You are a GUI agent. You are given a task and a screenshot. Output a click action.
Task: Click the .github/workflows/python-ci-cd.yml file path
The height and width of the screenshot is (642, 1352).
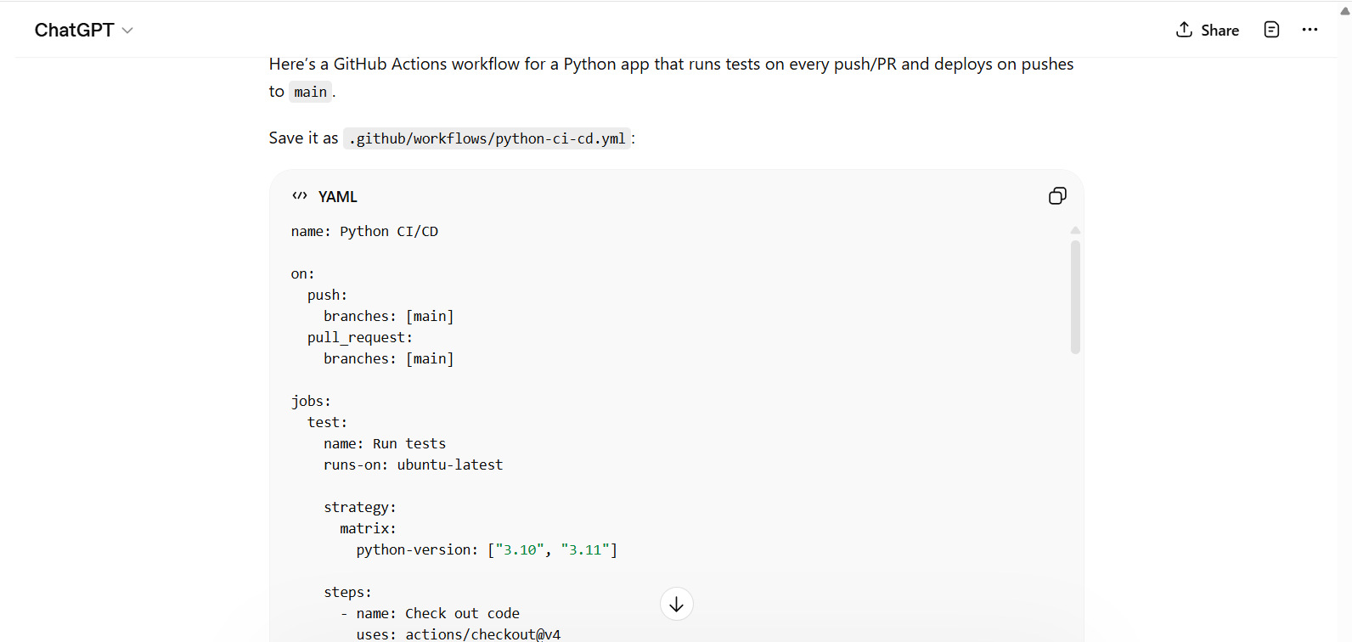coord(487,138)
